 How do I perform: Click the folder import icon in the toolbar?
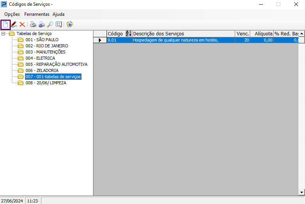(x=69, y=24)
